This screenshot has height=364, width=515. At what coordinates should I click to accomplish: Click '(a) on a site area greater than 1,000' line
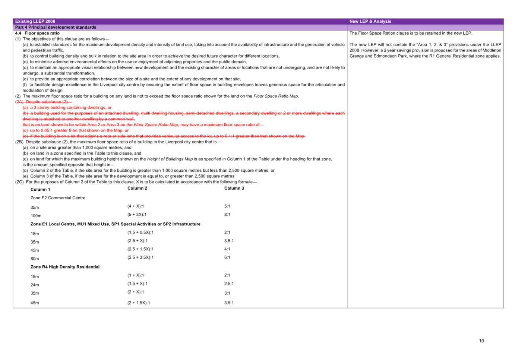pyautogui.click(x=77, y=148)
